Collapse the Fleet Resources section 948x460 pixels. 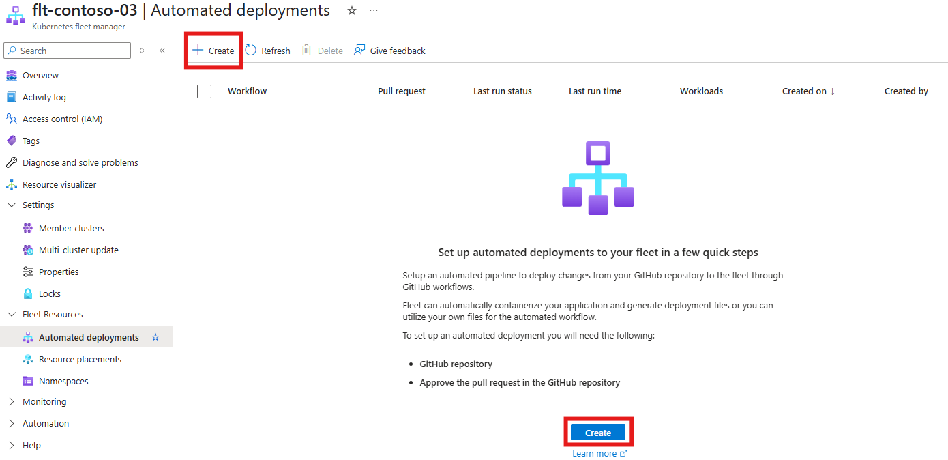point(11,314)
